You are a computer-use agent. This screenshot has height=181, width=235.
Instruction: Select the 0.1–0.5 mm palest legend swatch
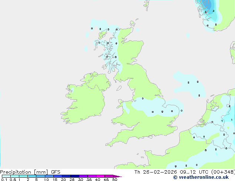coord(6,176)
